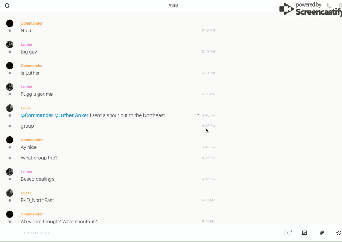Click Luther's avatar beside "Big gay"
Screen dimensions: 342x242
(x=10, y=45)
